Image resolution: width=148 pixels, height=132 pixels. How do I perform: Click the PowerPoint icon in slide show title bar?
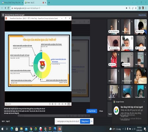point(6,18)
